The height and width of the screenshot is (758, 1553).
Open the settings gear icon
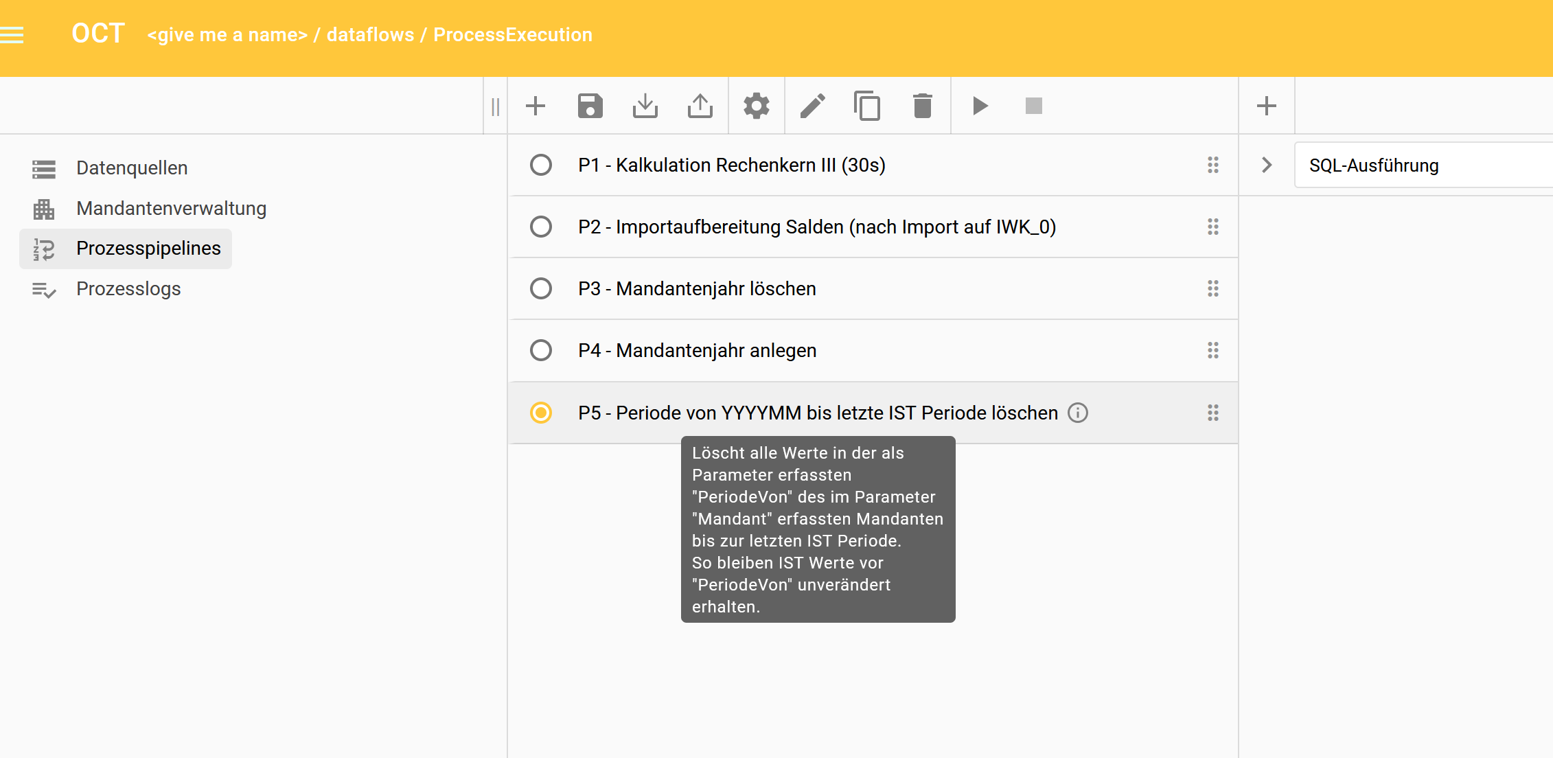(756, 106)
